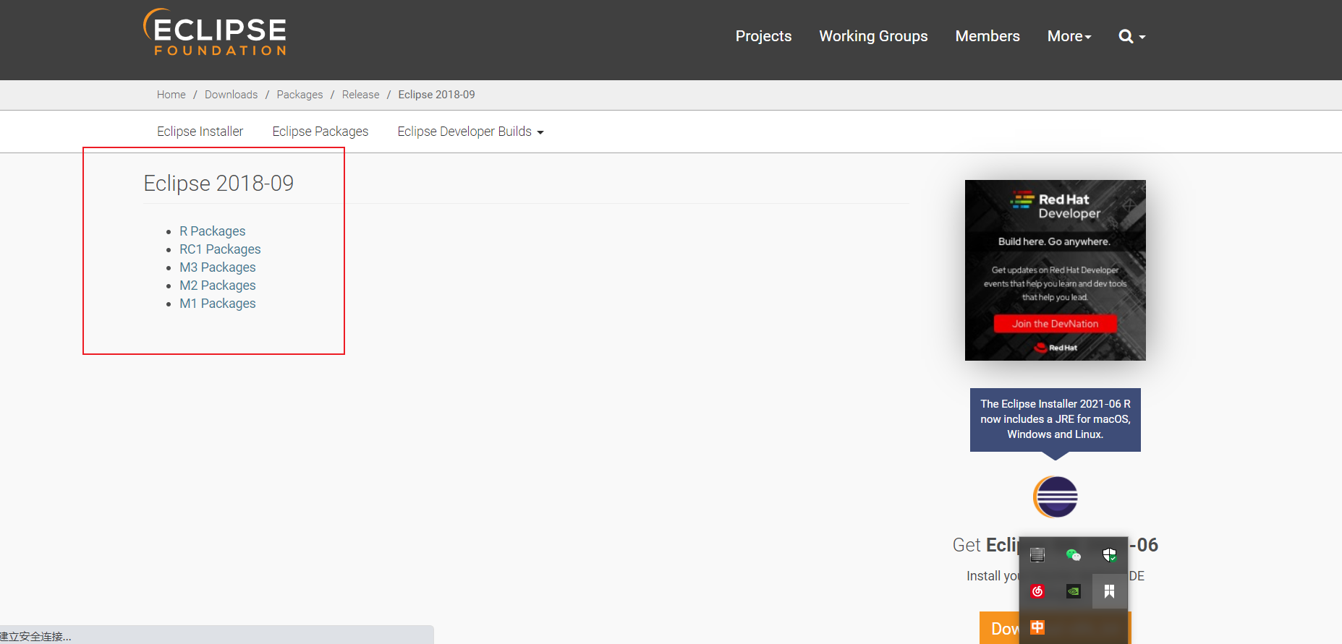Switch to Eclipse Installer tab

[200, 132]
